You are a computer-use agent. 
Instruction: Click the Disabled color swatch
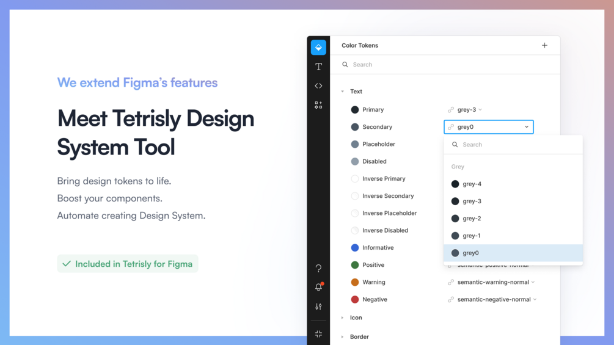[x=355, y=161]
